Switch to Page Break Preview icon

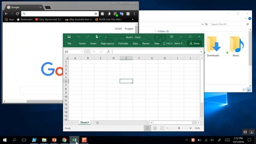[162, 128]
